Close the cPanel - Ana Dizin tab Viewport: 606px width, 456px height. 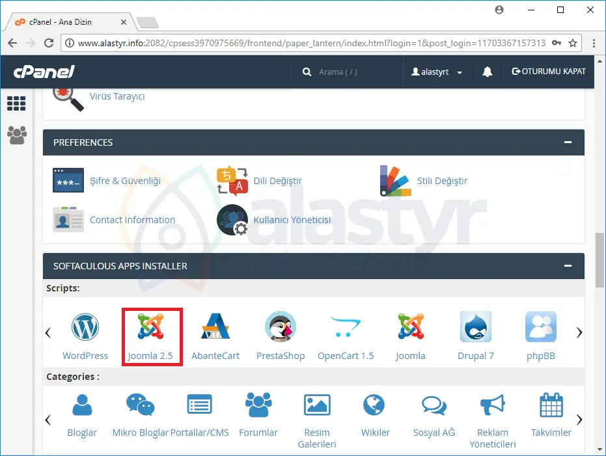pos(124,22)
